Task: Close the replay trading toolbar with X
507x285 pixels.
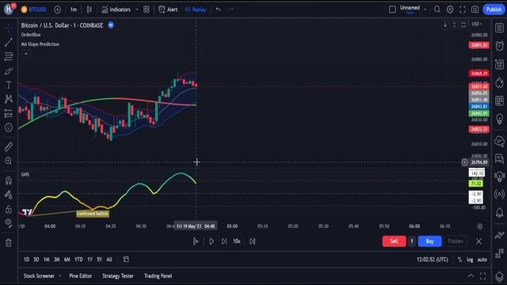Action: [x=478, y=241]
